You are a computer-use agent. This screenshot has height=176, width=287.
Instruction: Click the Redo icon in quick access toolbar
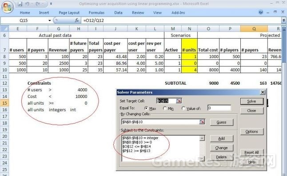point(38,4)
